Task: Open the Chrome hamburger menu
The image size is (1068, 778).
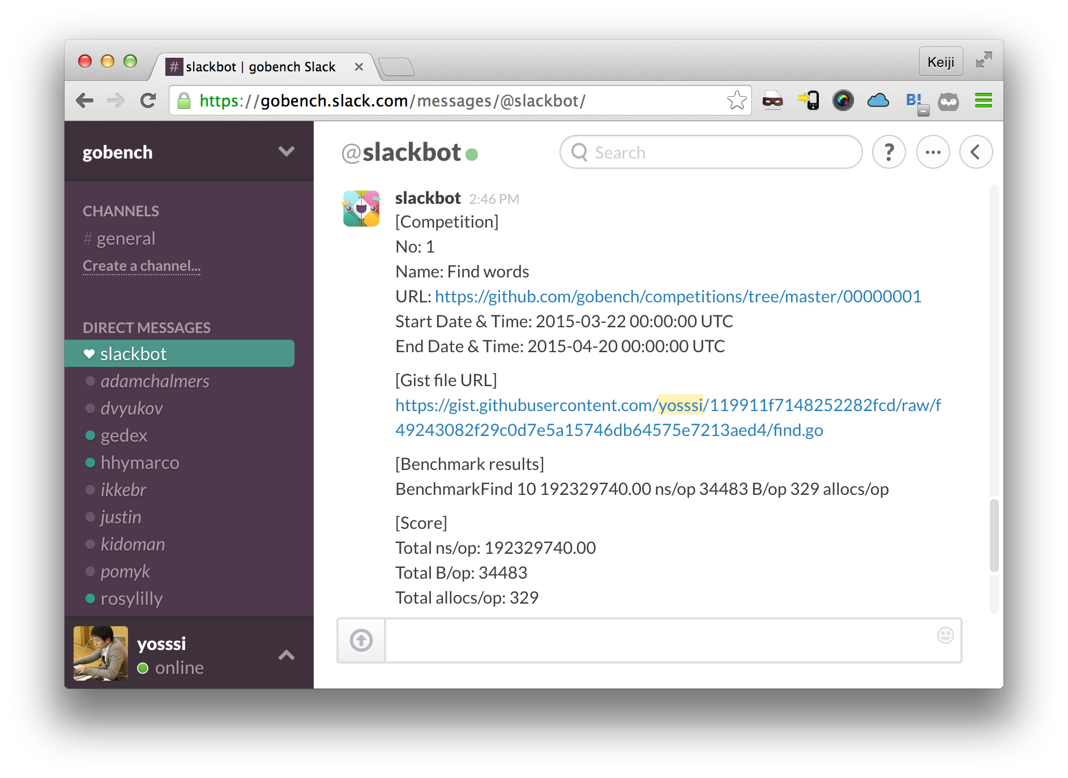Action: 984,101
